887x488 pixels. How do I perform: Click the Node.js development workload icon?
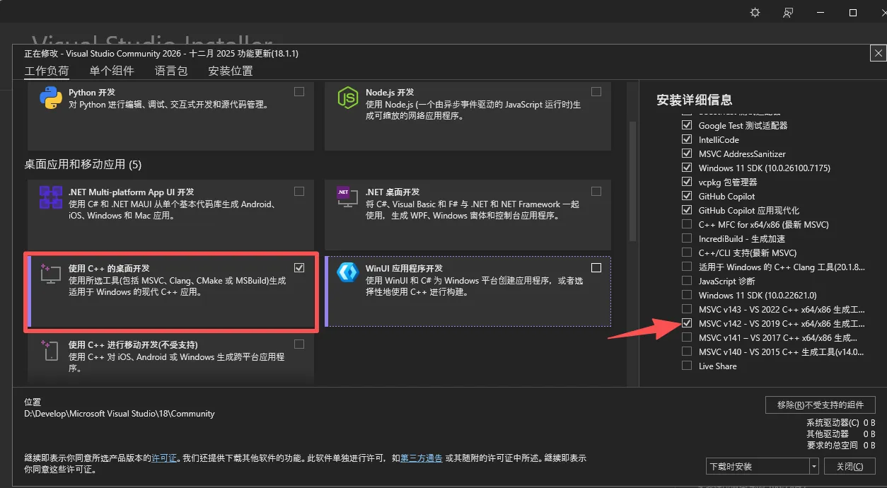click(348, 98)
